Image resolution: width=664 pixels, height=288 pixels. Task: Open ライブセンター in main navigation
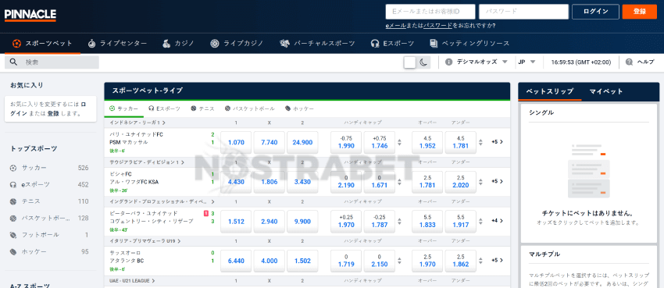click(117, 43)
